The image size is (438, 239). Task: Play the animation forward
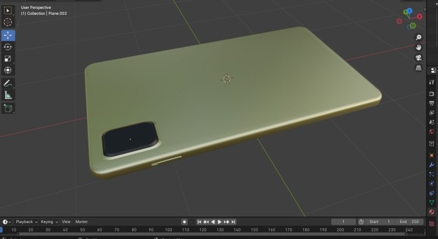220,222
